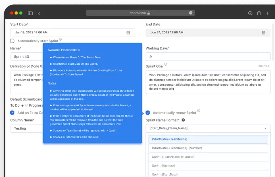Click the Working Days input field
Screen dimensions: 275x177
click(208, 57)
